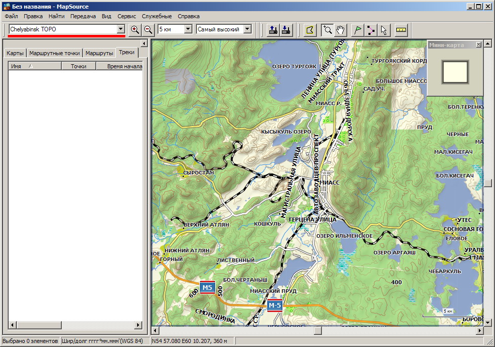Viewport: 495px width, 347px height.
Task: Click the ЛИСТВЕННЫЙ label on map
Action: click(236, 260)
